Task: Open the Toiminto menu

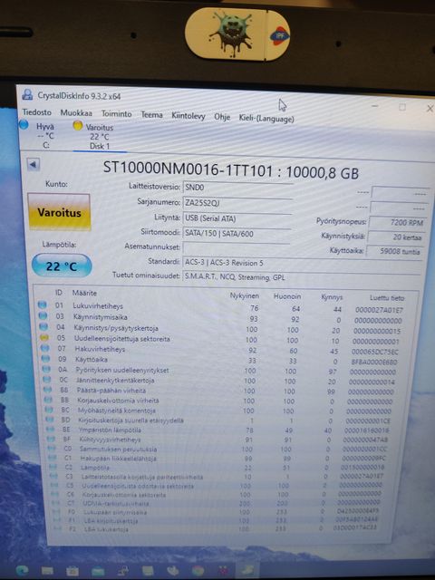Action: coord(117,114)
